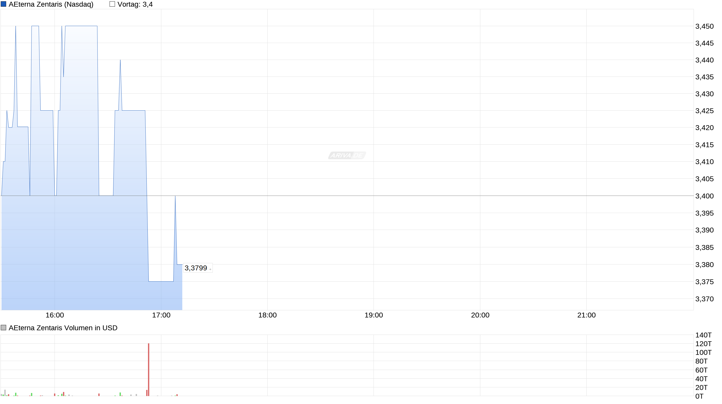The width and height of the screenshot is (722, 404).
Task: Click the AEterna Zentaris (Nasdaq) legend text
Action: [x=51, y=4]
